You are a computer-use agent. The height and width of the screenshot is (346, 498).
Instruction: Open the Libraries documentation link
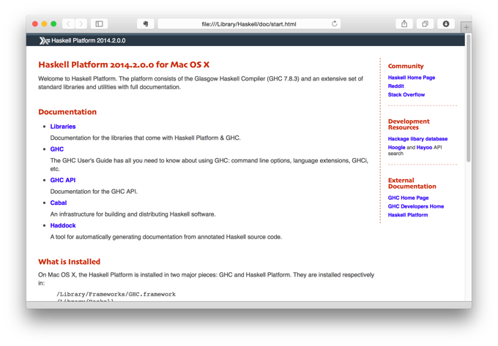[x=63, y=127]
